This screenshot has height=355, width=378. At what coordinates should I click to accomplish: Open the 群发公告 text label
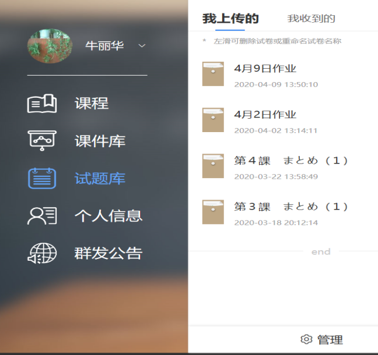pos(108,253)
